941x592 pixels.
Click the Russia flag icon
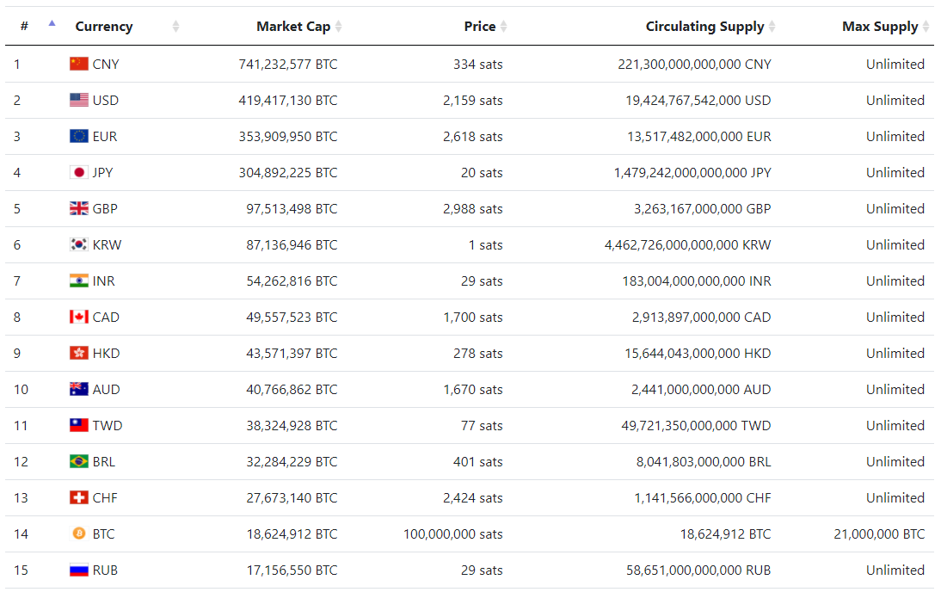click(79, 570)
